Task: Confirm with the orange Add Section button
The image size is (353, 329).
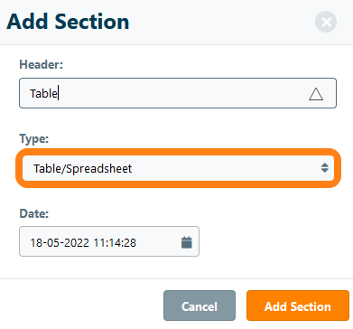Action: click(298, 305)
